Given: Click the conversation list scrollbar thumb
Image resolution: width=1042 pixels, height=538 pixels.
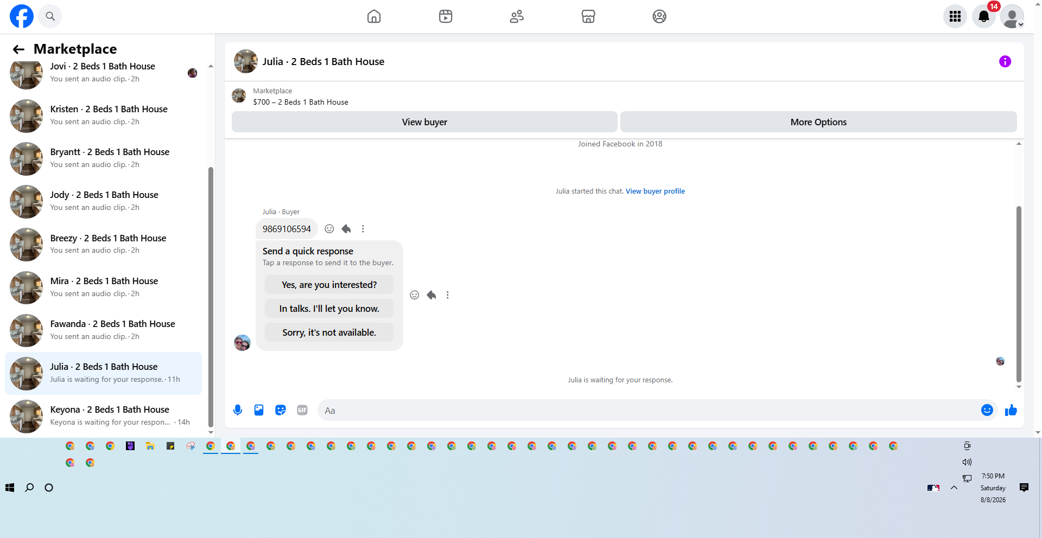Looking at the screenshot, I should (x=211, y=297).
